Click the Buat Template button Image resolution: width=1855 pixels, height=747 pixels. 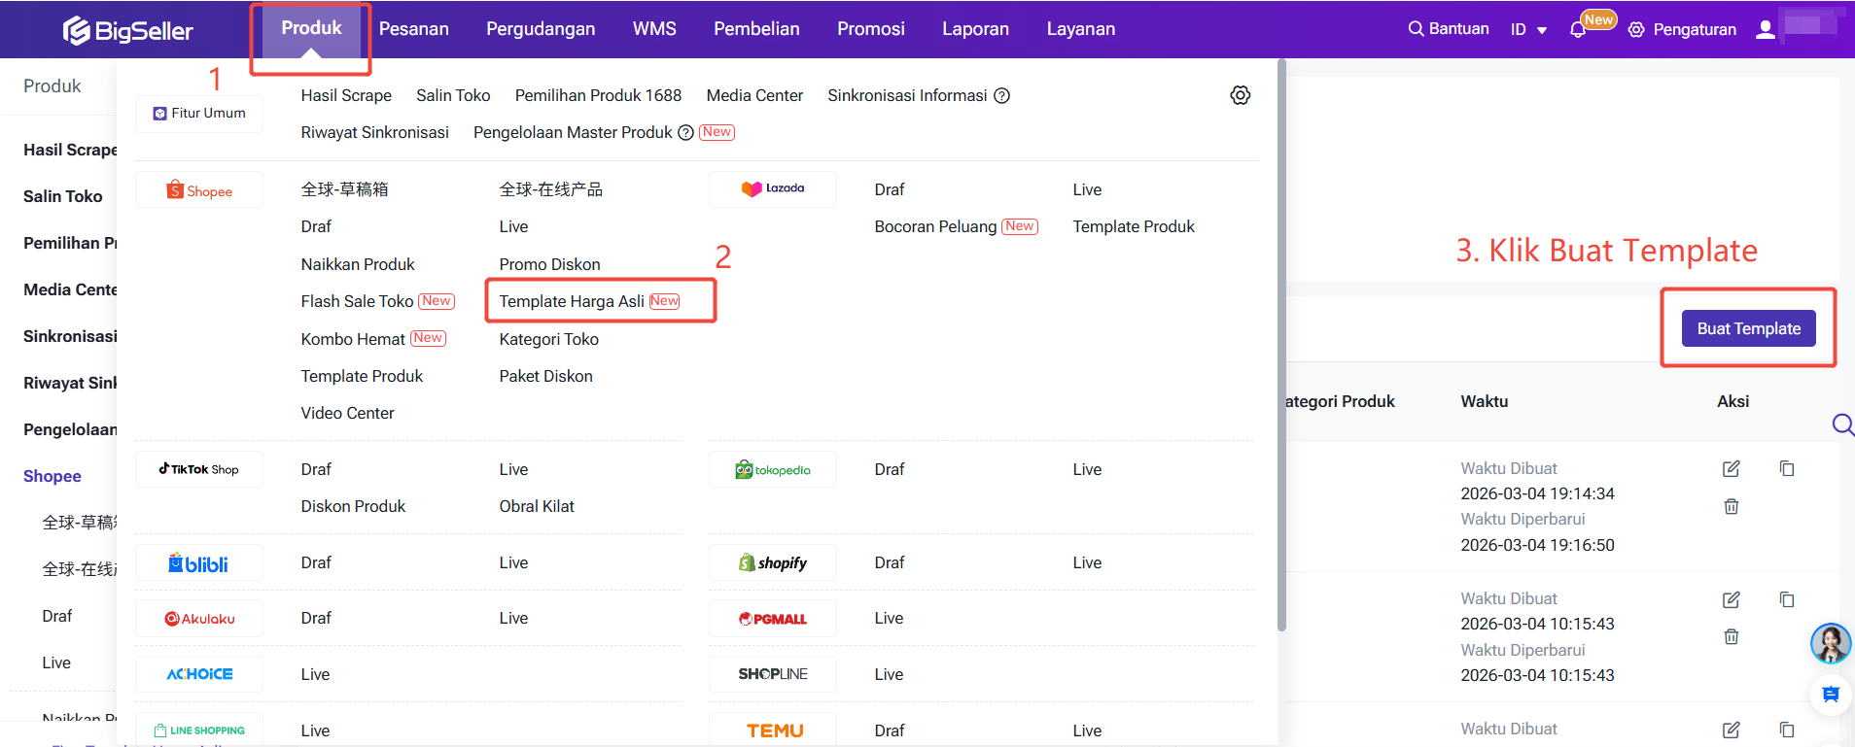tap(1748, 328)
